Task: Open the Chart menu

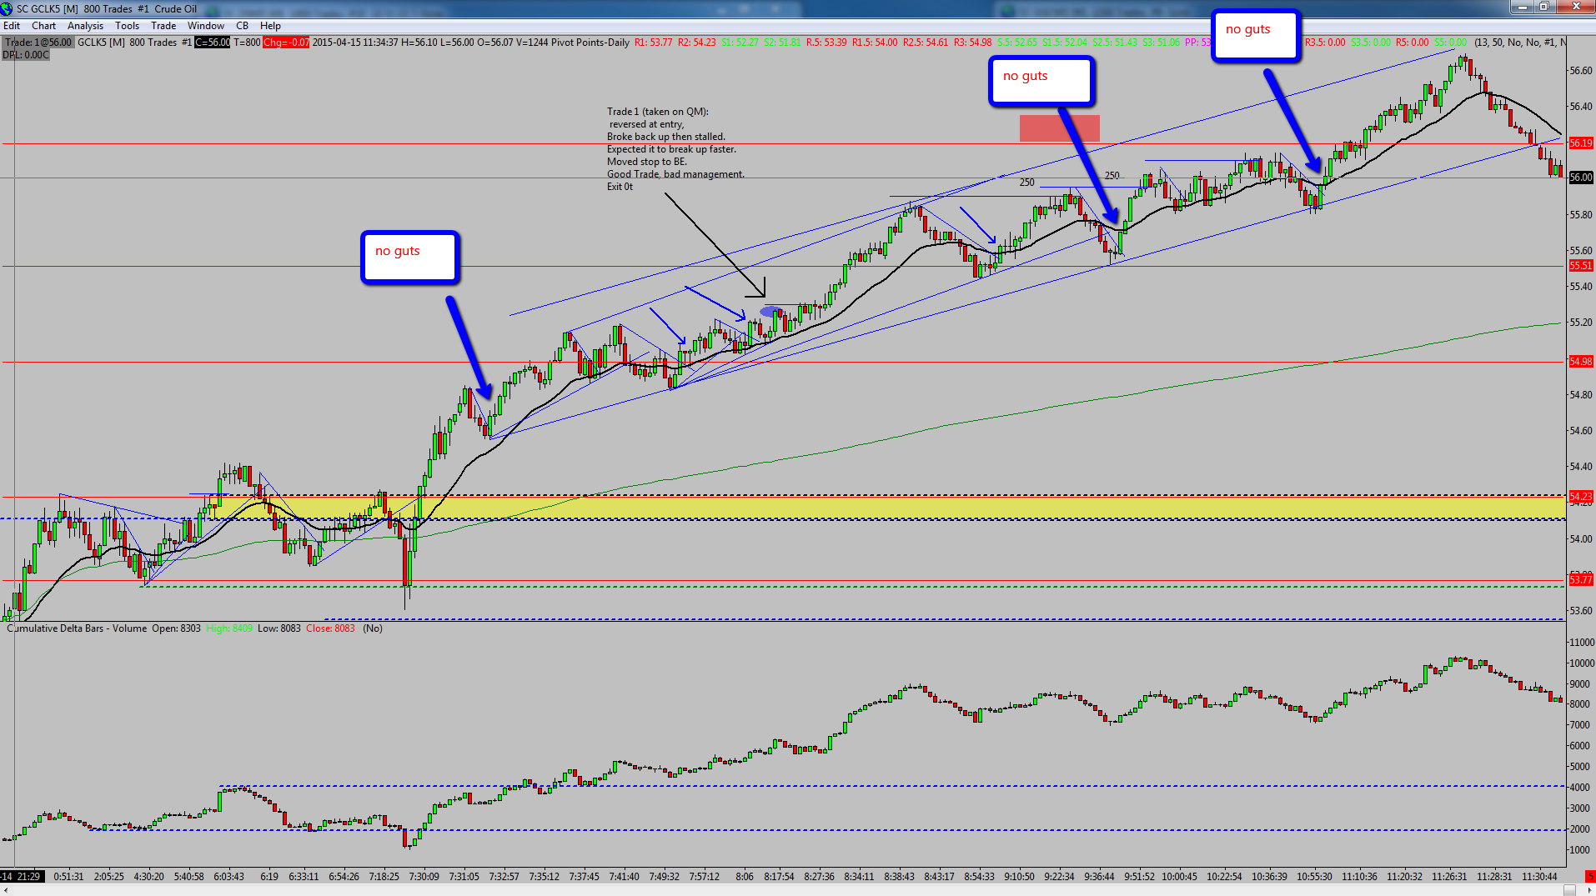Action: click(x=43, y=26)
